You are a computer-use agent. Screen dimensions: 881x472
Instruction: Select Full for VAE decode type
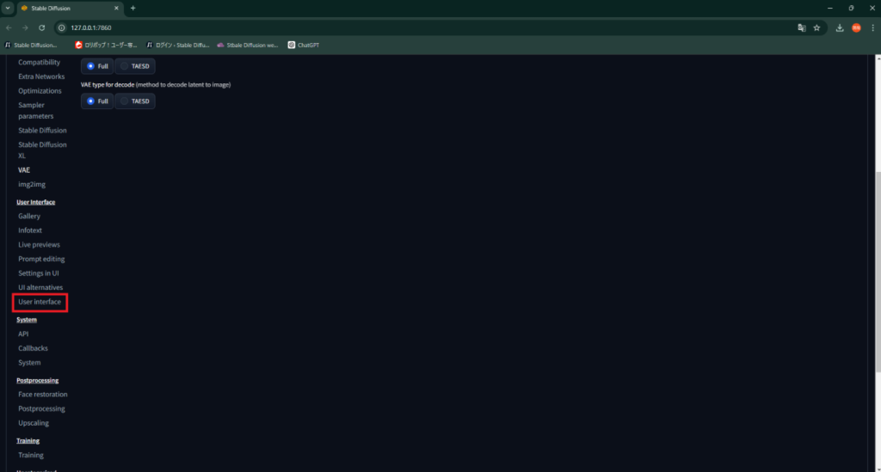click(97, 101)
